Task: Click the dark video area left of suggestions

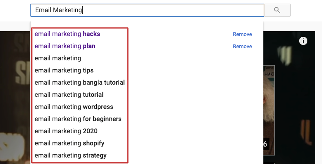Action: coord(15,97)
